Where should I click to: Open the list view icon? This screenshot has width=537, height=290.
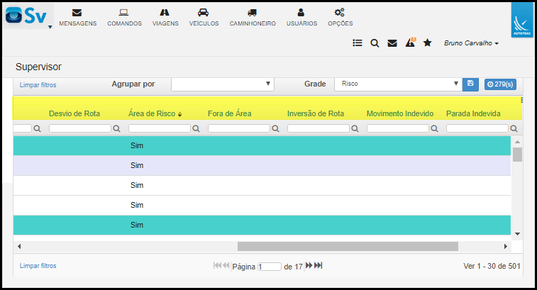(358, 43)
